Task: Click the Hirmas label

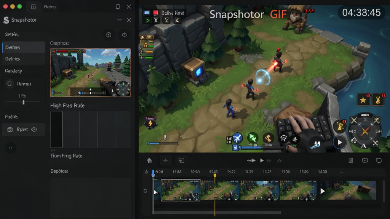Action: [24, 84]
